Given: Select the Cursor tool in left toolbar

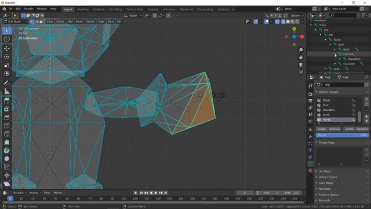Looking at the screenshot, I should (x=6, y=39).
